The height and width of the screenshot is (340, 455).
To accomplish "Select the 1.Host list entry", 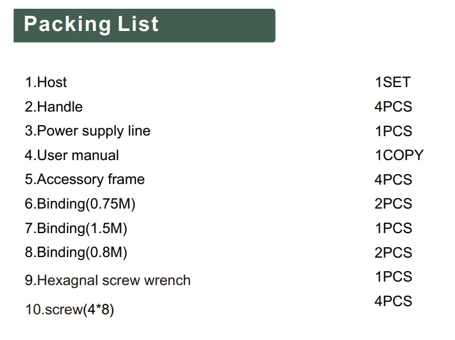I will [x=46, y=82].
